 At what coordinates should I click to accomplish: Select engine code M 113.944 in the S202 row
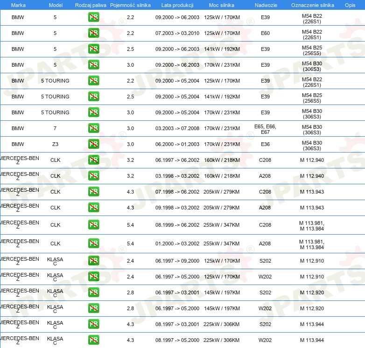[x=312, y=324]
